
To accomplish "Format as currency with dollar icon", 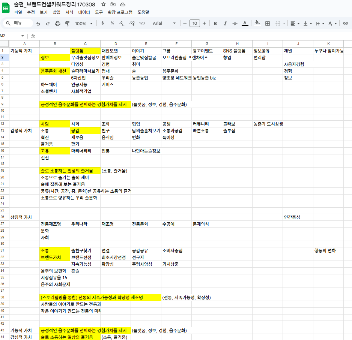I will point(102,23).
